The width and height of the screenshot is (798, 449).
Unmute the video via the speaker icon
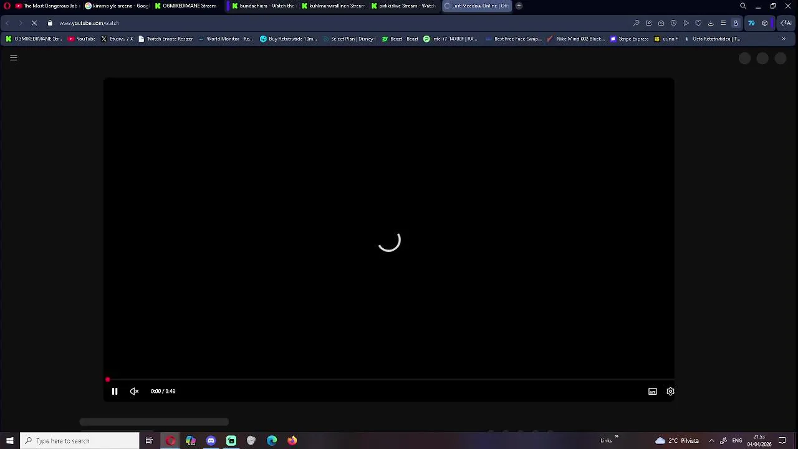[134, 391]
